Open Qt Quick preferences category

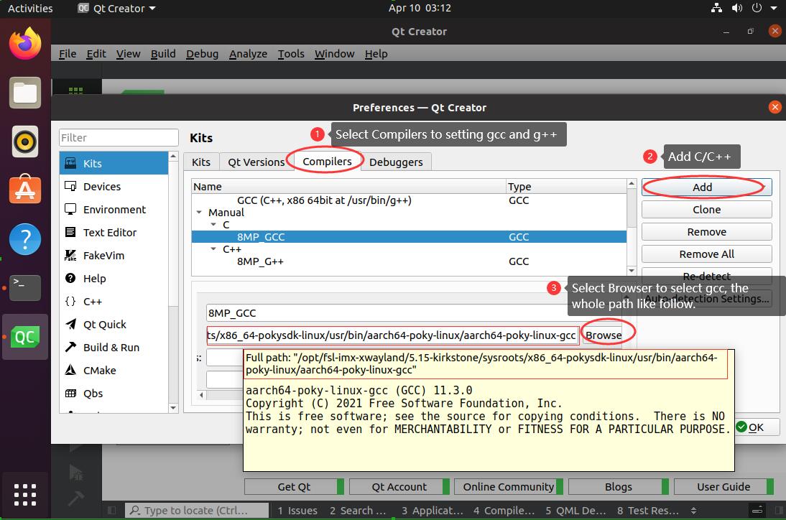pyautogui.click(x=114, y=325)
